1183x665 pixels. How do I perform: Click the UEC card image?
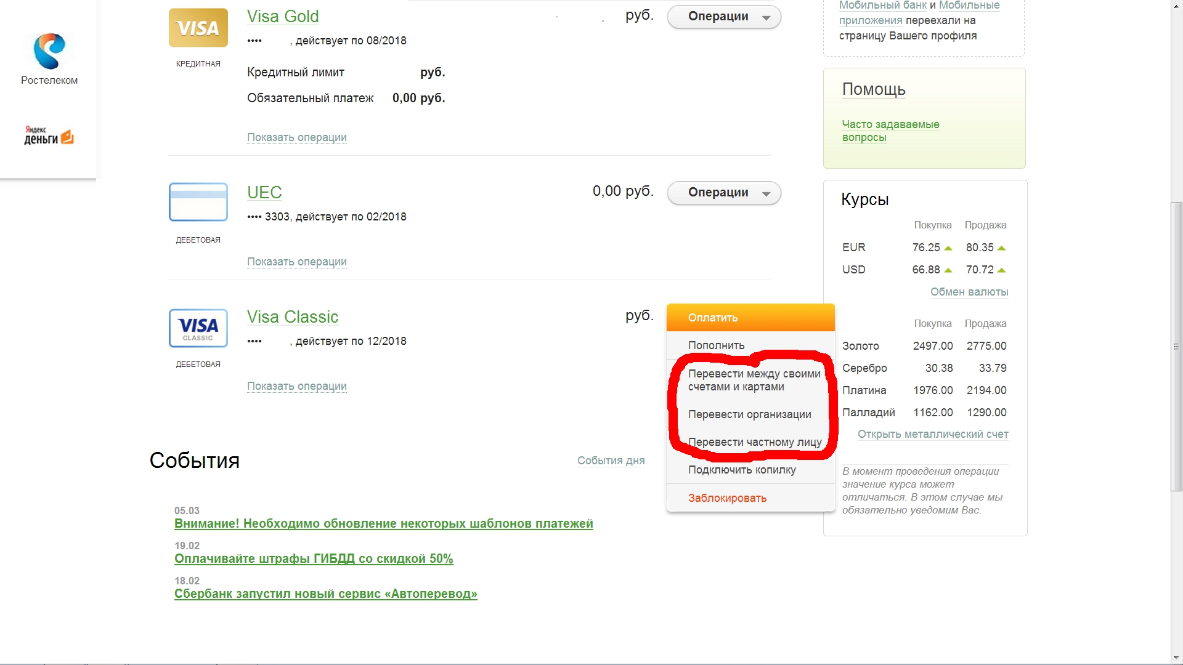(198, 202)
